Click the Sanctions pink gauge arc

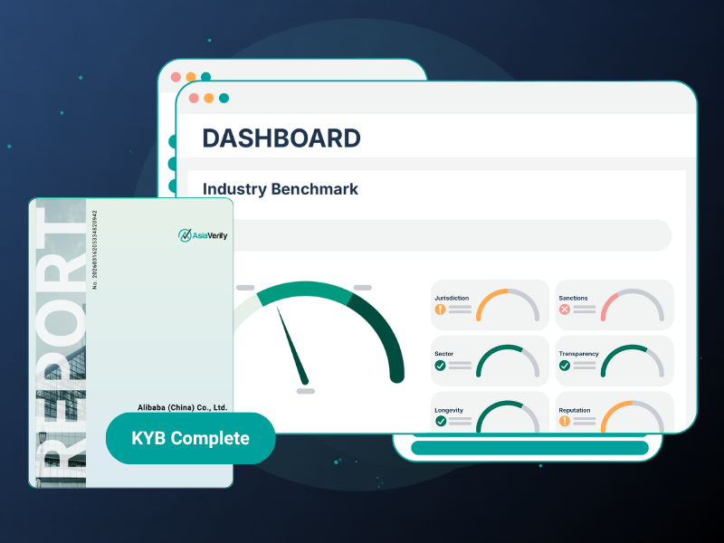point(607,301)
